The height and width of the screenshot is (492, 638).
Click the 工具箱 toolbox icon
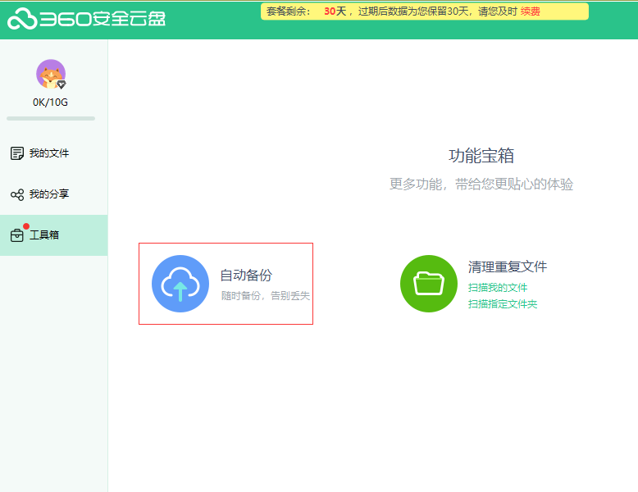17,235
